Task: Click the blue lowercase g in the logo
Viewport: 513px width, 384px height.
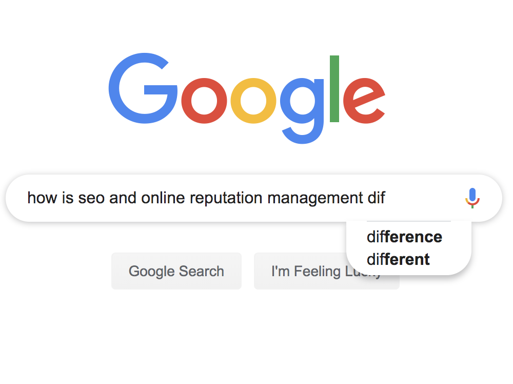Action: pos(302,111)
